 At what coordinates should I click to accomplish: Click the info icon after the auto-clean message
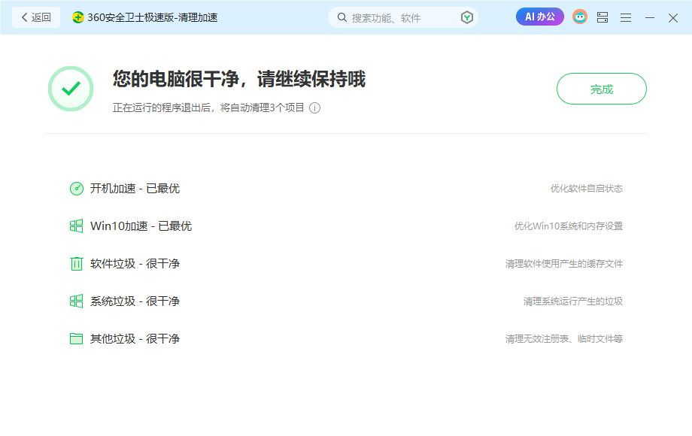tap(316, 108)
